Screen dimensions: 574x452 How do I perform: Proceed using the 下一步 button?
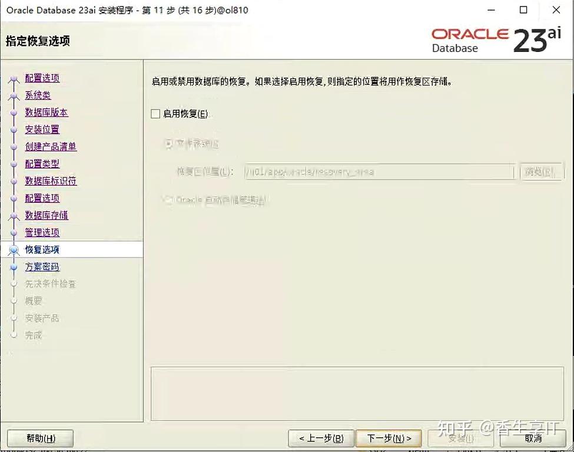(388, 438)
